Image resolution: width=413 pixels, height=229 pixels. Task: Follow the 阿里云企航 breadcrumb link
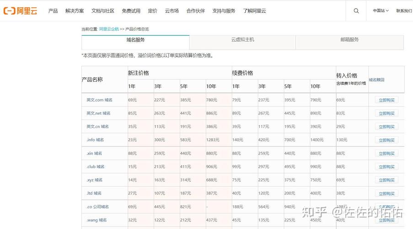coord(109,29)
